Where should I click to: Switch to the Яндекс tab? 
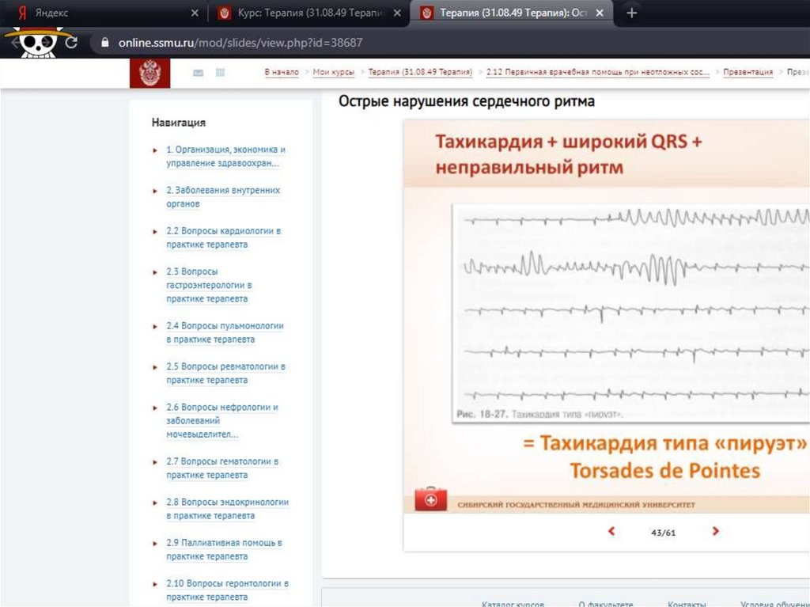tap(104, 13)
